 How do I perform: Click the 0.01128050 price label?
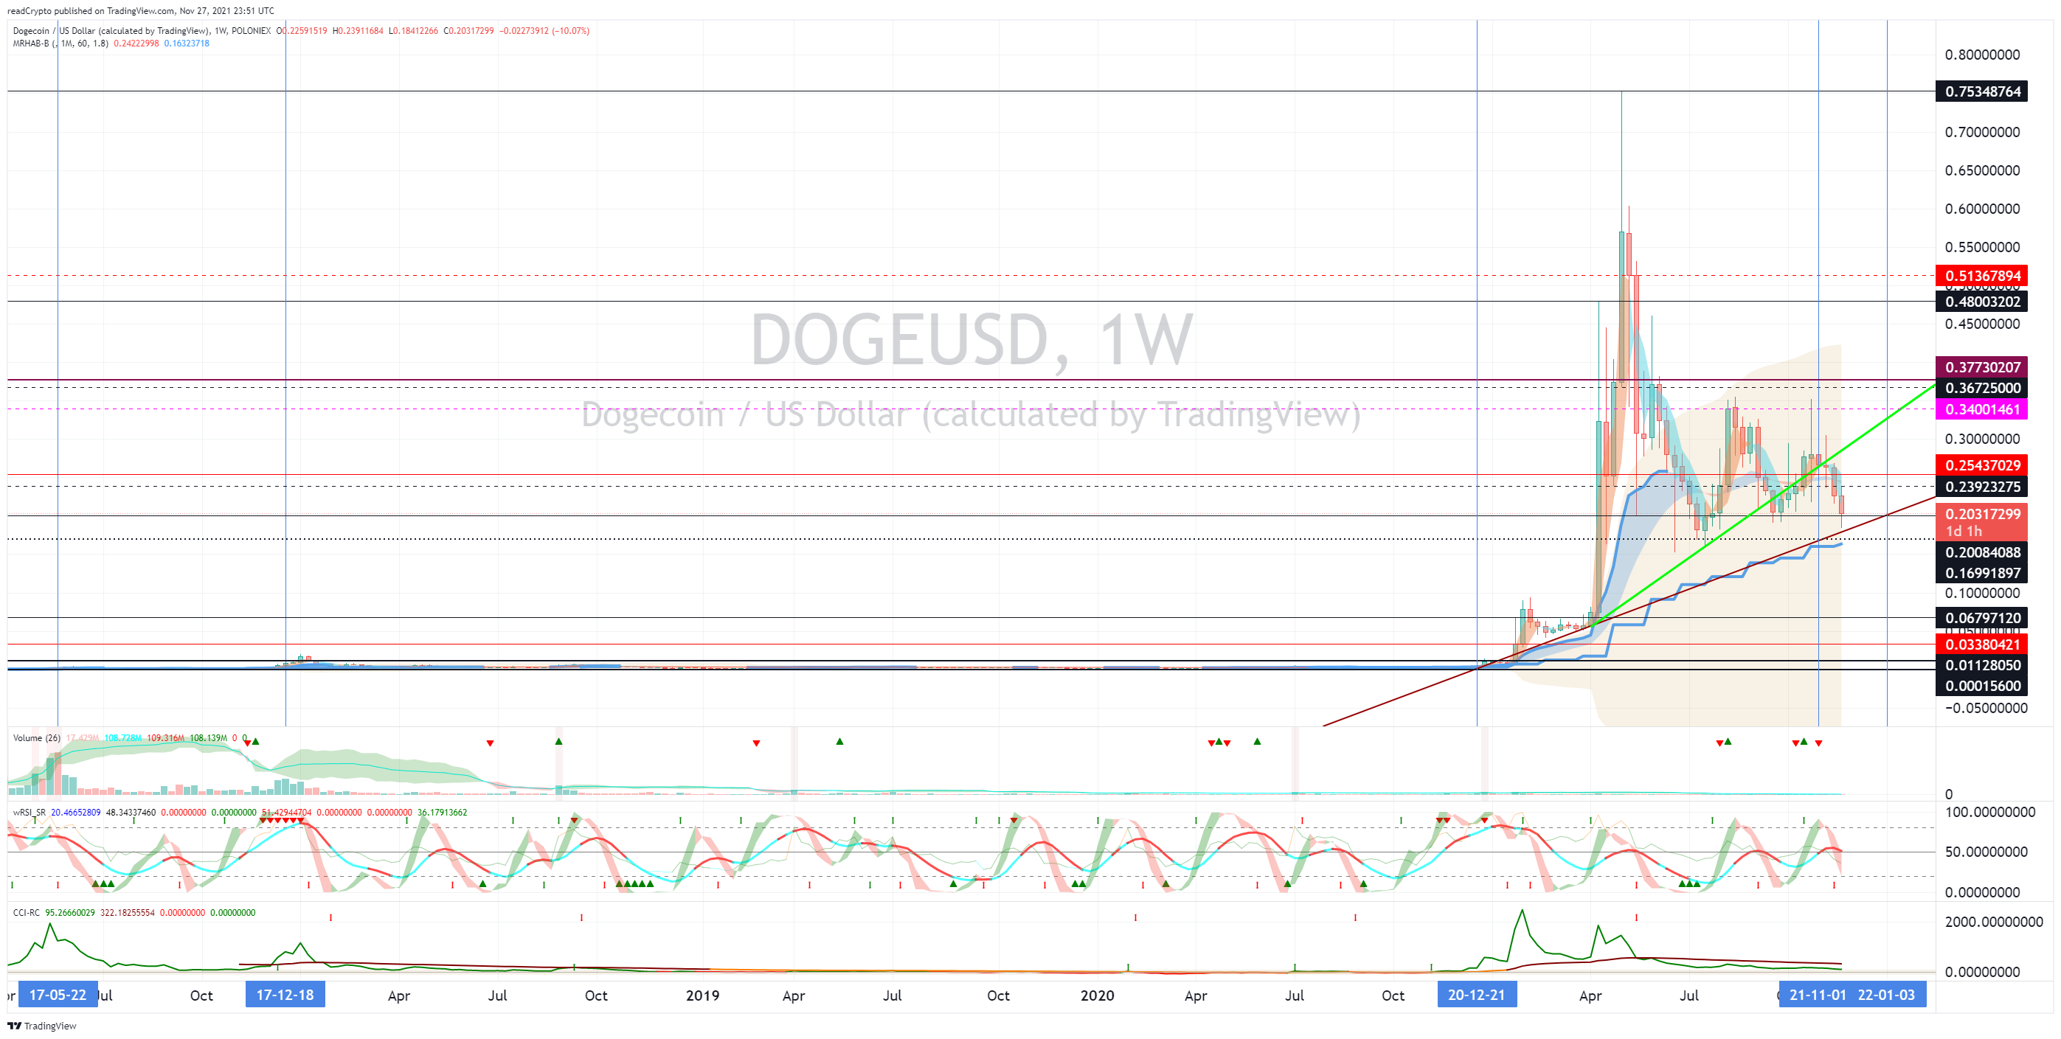pyautogui.click(x=1982, y=665)
